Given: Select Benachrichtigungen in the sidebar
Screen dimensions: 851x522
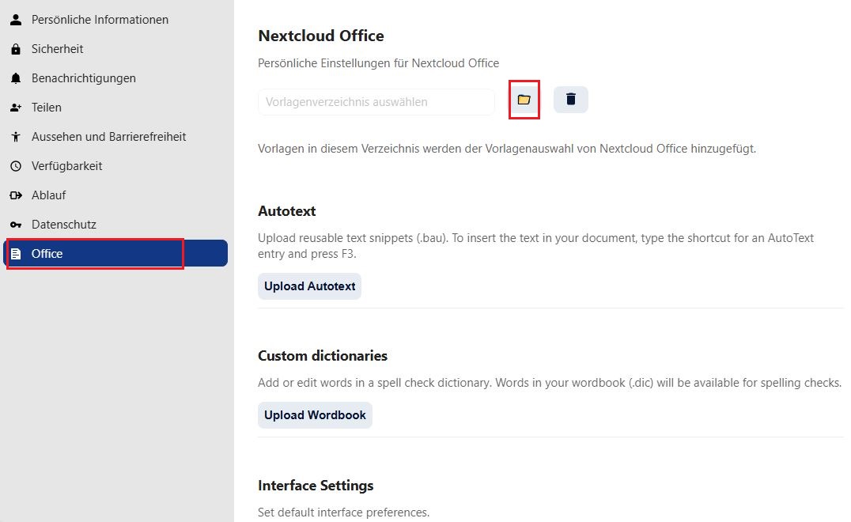Looking at the screenshot, I should (83, 78).
